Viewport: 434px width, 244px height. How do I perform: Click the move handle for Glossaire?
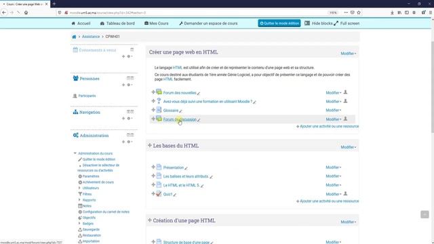153,110
